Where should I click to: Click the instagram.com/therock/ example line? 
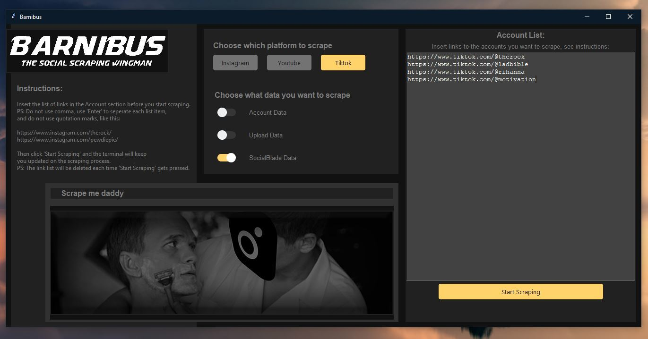pos(64,133)
